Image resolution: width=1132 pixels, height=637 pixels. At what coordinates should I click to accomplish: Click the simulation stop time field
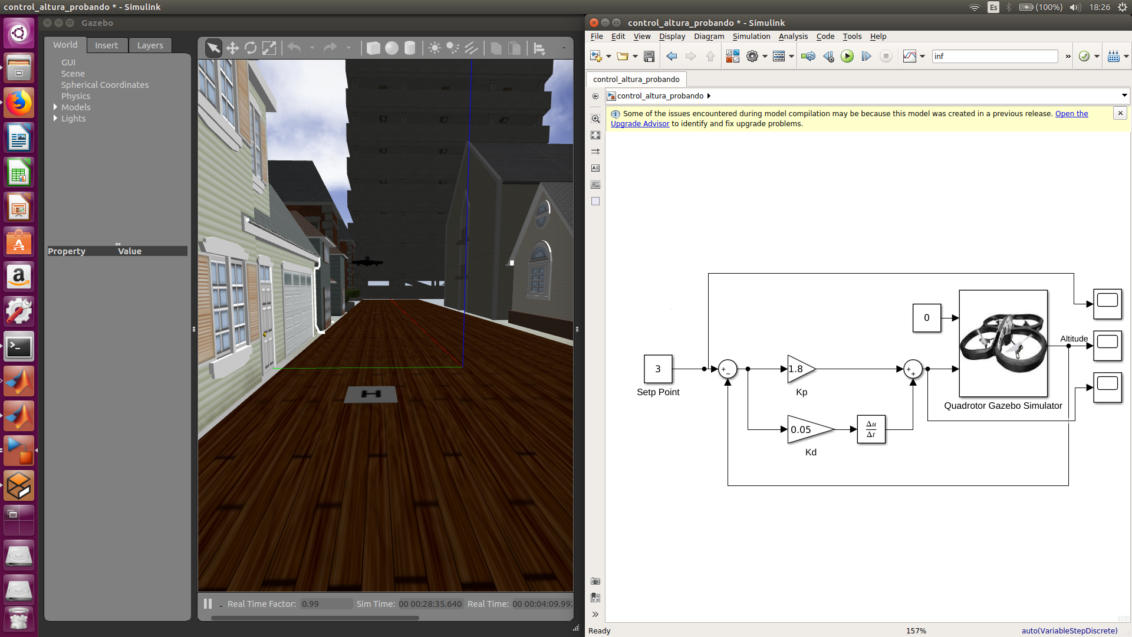point(994,56)
